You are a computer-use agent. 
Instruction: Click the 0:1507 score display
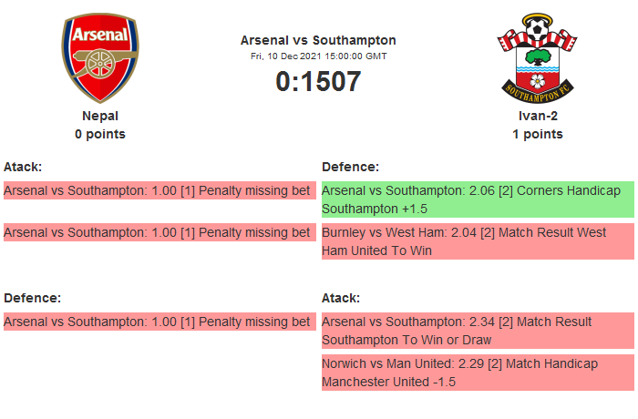point(318,82)
